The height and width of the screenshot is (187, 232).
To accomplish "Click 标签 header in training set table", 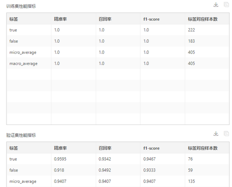I will click(14, 19).
